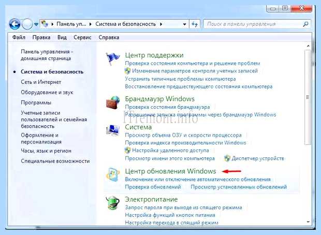This screenshot has height=235, width=321.
Task: Open the Справка menu
Action: point(109,37)
